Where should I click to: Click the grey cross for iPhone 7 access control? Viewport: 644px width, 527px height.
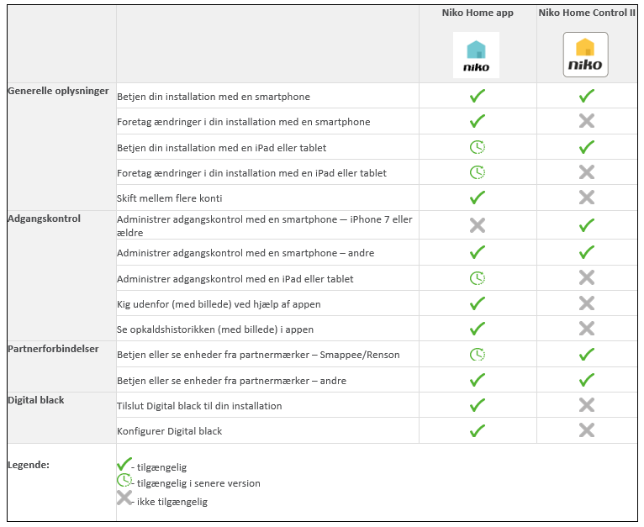point(478,225)
